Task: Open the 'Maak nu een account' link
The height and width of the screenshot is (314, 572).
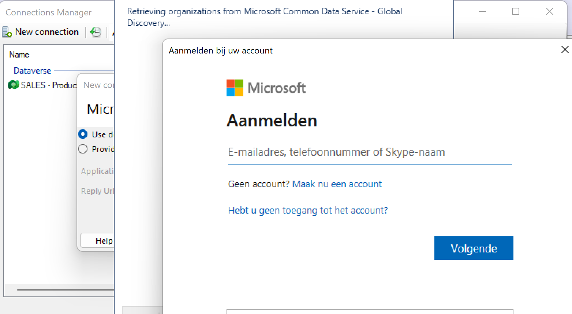Action: pyautogui.click(x=337, y=184)
